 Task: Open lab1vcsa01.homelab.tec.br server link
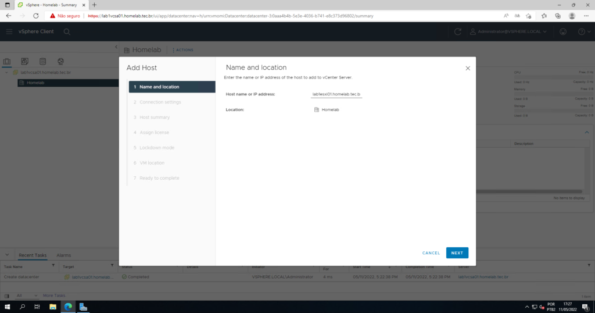click(x=483, y=277)
